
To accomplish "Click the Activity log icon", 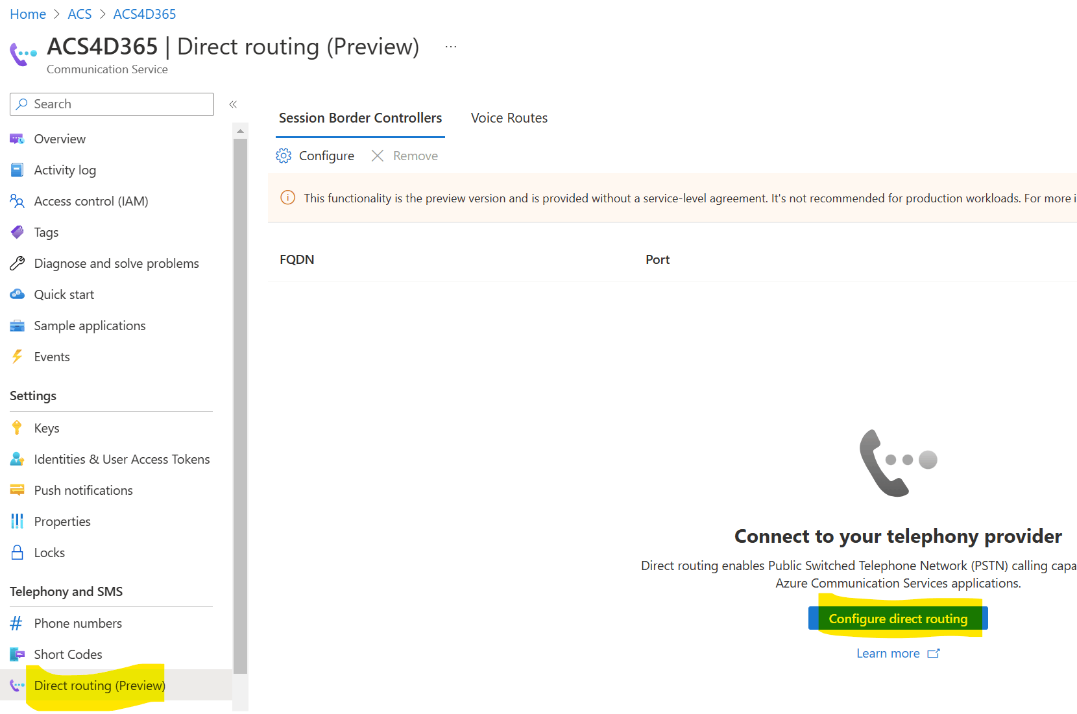I will coord(17,170).
